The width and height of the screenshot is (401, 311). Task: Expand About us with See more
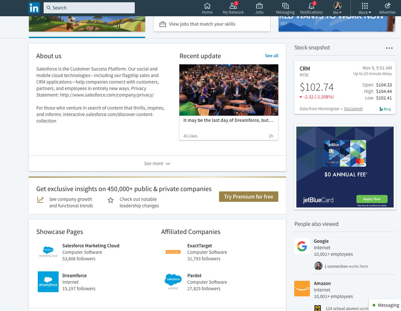pos(157,163)
